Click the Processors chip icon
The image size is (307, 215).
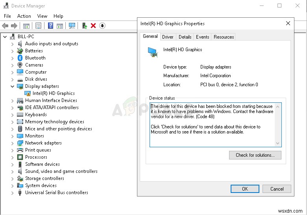(20, 157)
